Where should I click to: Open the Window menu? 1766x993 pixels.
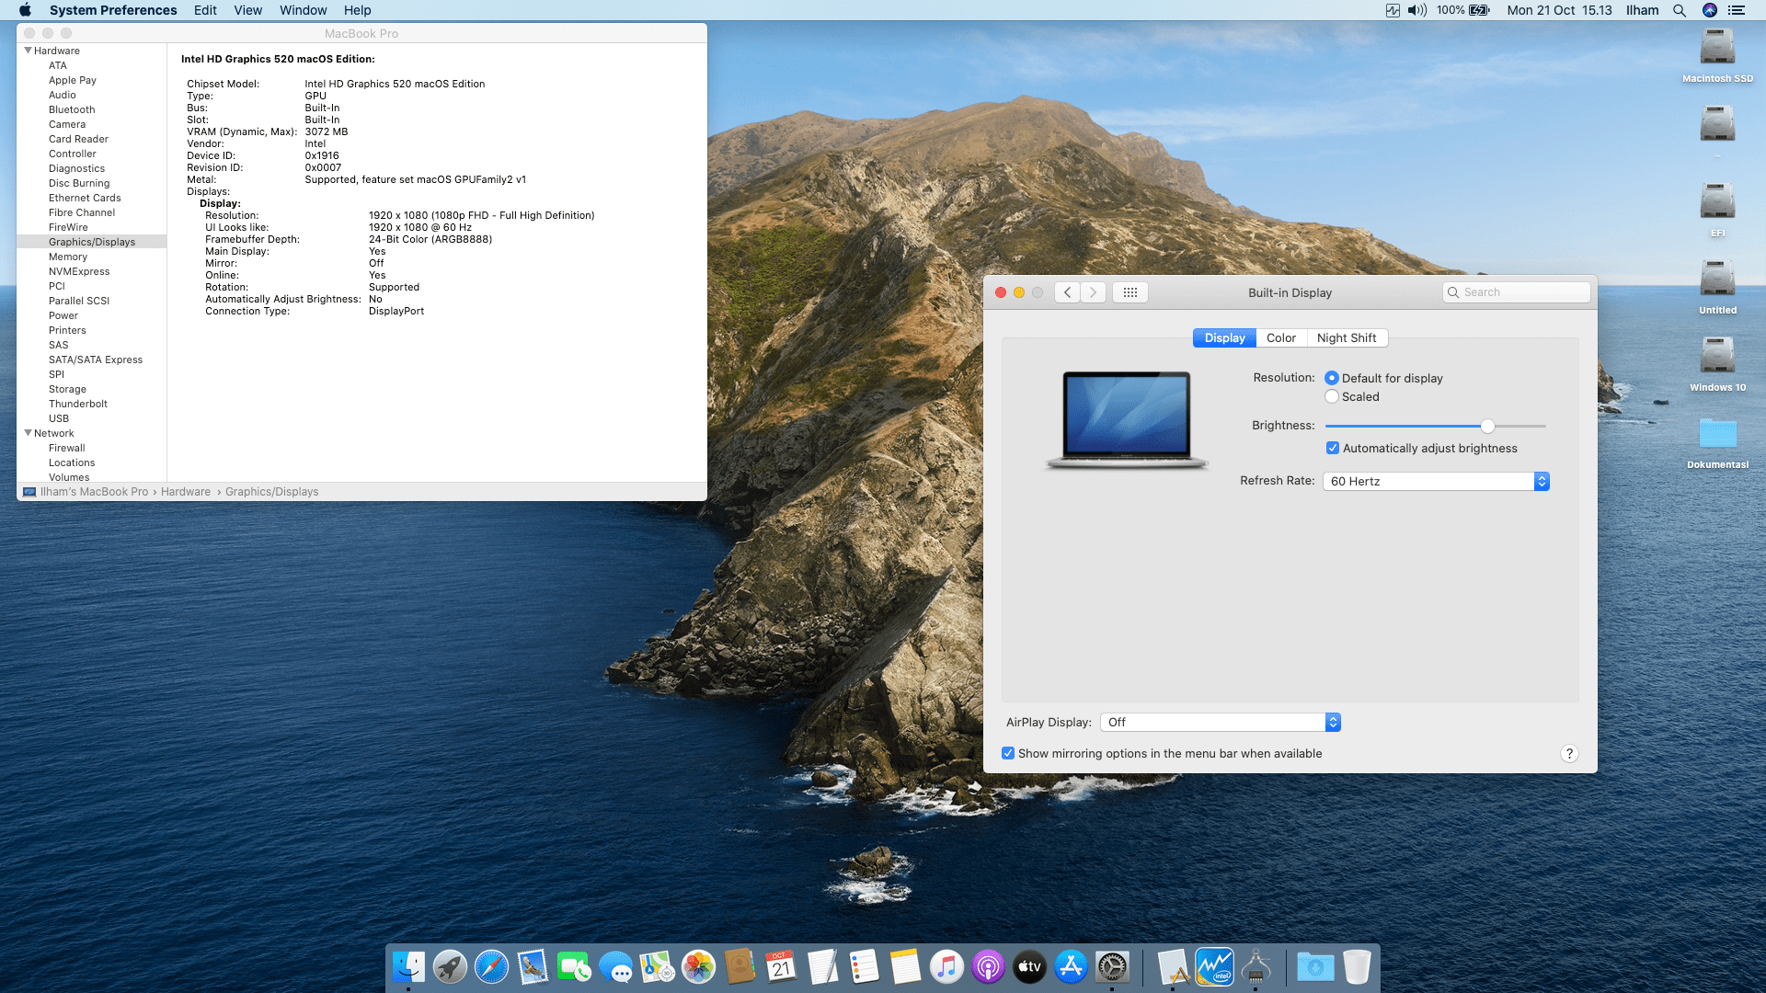coord(303,10)
